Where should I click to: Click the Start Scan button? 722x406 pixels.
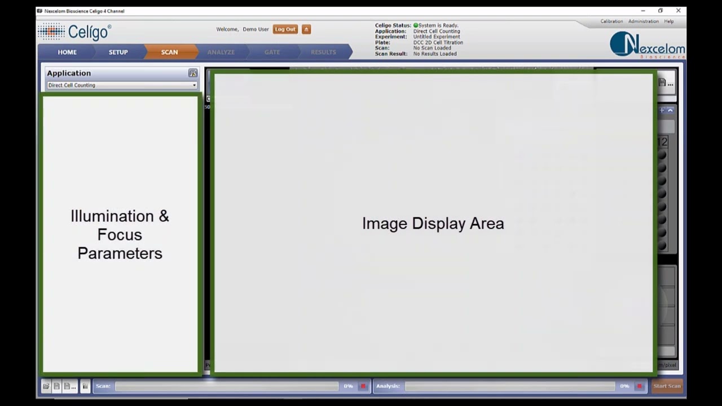(667, 386)
